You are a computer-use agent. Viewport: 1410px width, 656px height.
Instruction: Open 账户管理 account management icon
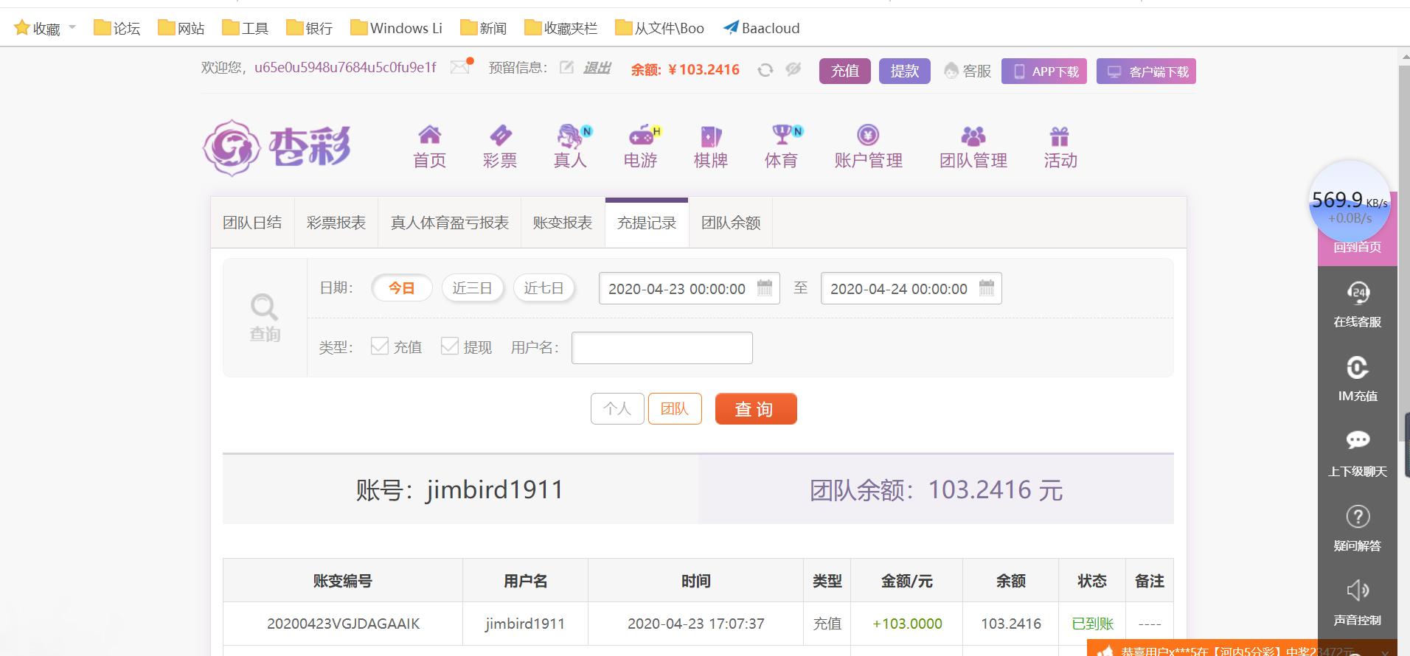868,135
